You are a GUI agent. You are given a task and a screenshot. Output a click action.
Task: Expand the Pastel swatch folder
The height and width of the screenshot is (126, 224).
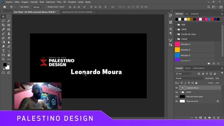click(x=176, y=39)
